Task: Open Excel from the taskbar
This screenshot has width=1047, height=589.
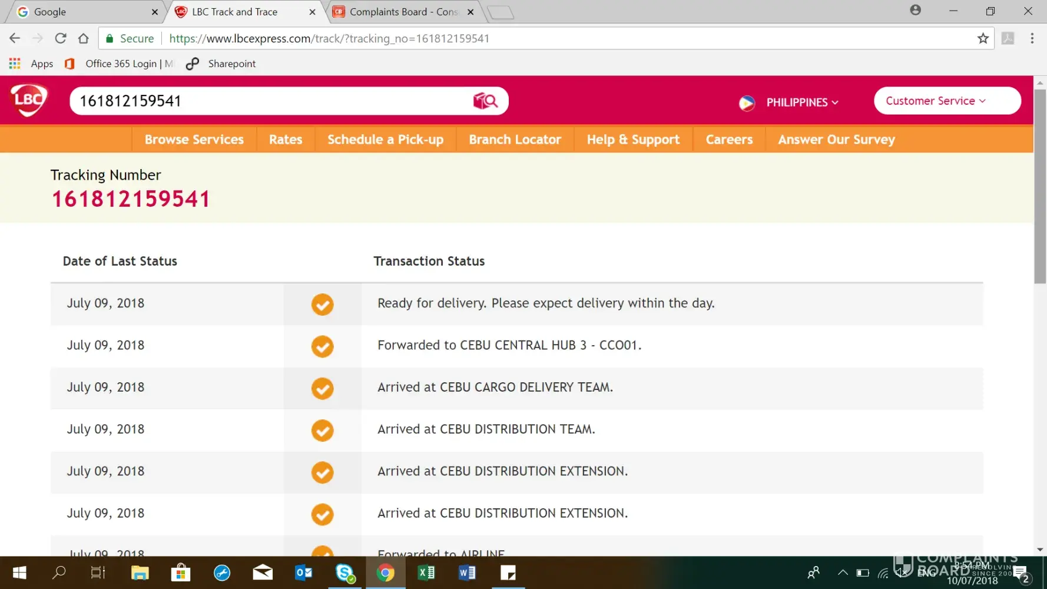Action: 426,573
